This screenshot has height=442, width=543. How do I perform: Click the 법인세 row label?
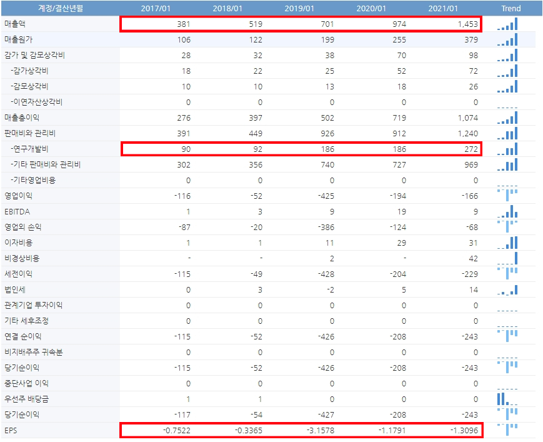[x=15, y=289]
